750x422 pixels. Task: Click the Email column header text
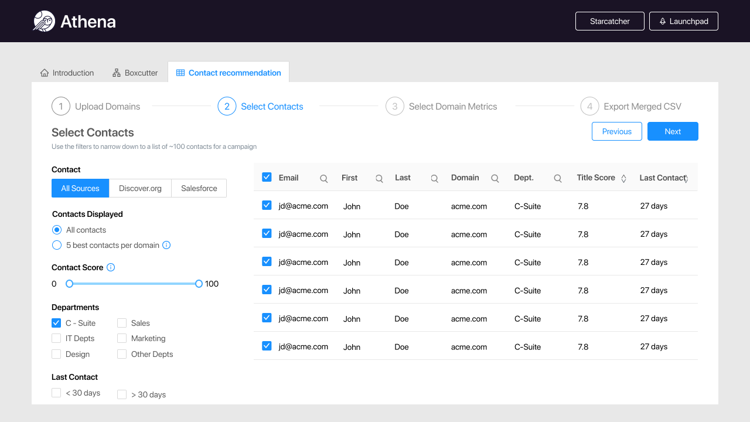[x=289, y=178]
